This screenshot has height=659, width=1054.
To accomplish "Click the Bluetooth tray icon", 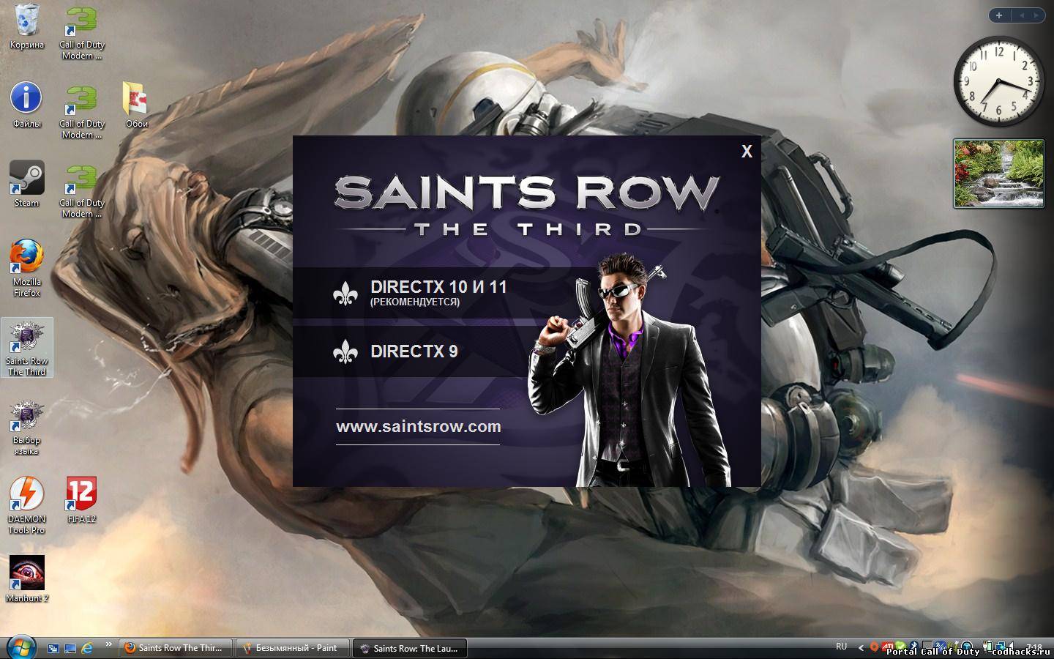I will (x=913, y=647).
